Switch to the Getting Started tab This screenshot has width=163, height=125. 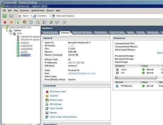[50, 33]
